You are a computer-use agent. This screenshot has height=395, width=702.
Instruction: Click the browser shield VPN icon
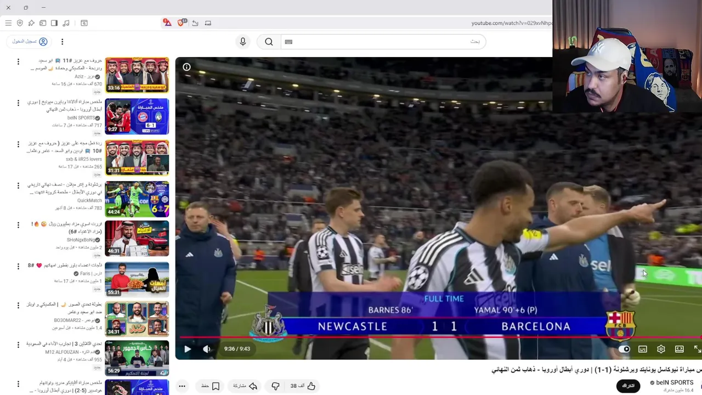click(x=20, y=23)
